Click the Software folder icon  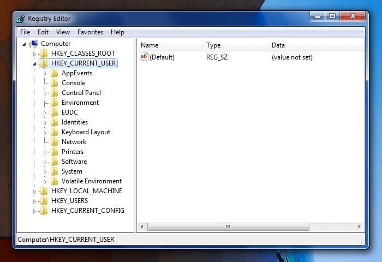tap(54, 162)
